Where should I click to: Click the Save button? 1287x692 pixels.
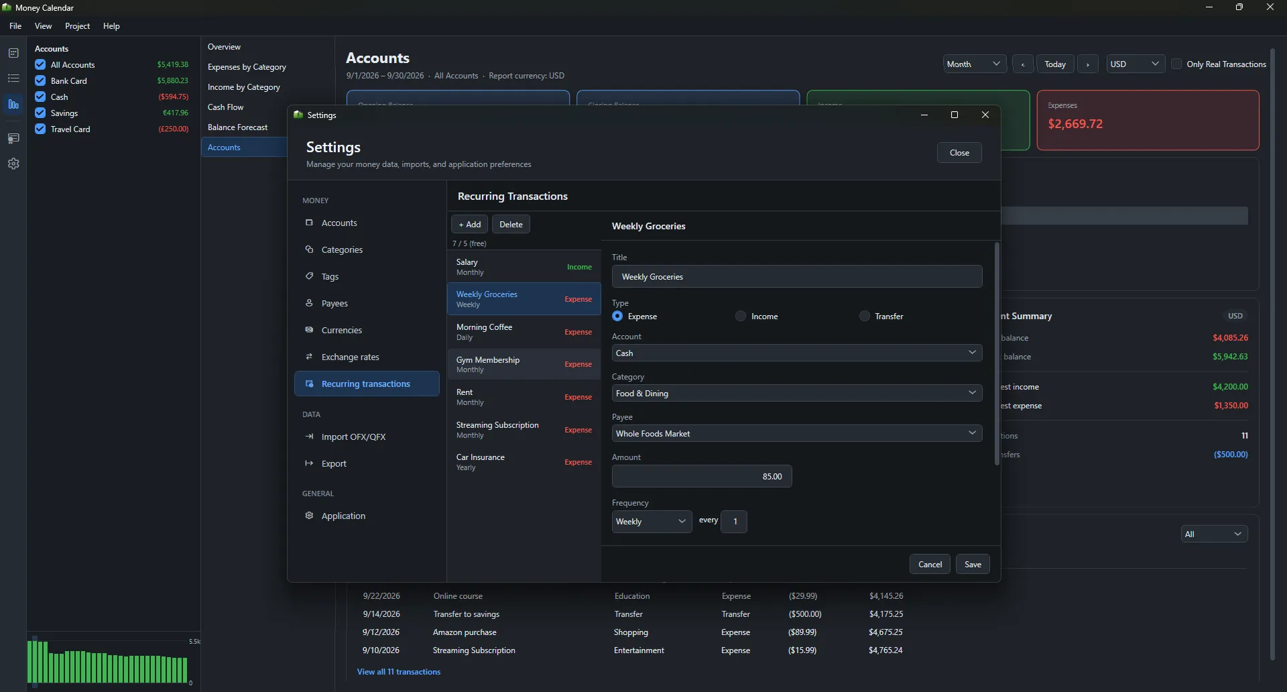click(x=973, y=564)
